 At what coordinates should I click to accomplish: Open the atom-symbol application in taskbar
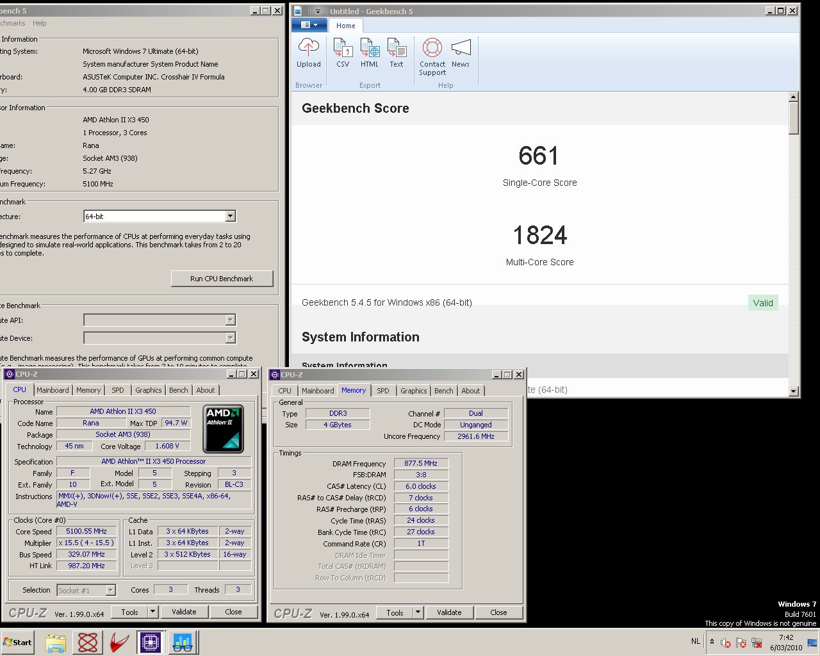(x=88, y=643)
